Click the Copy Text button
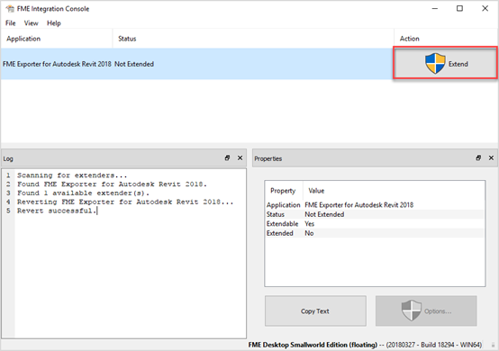The width and height of the screenshot is (499, 351). coord(315,310)
